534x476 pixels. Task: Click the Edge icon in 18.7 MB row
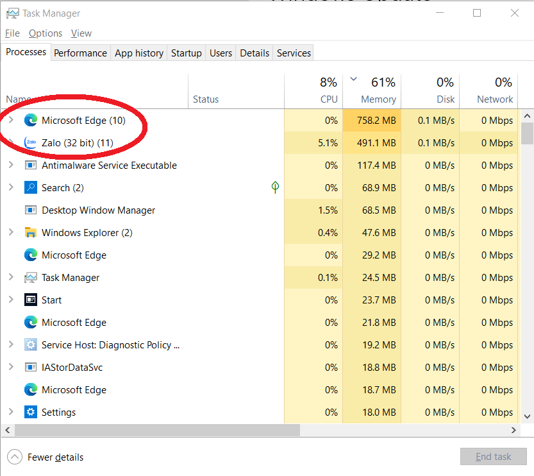[31, 390]
